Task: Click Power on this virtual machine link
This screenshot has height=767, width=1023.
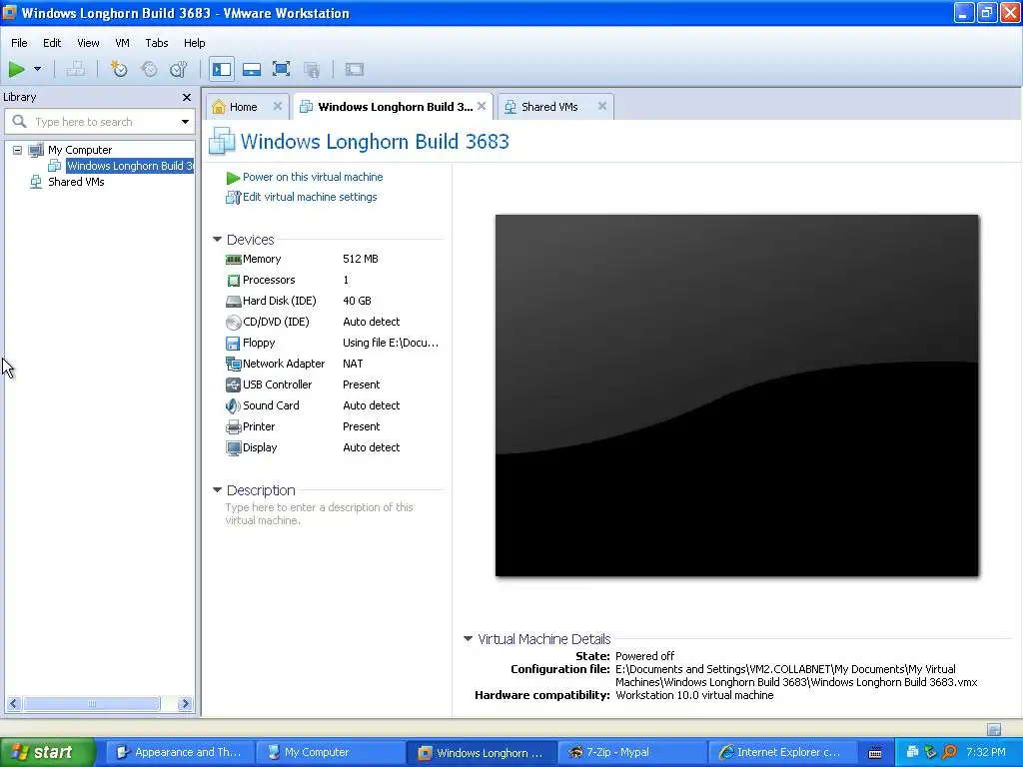Action: tap(312, 177)
